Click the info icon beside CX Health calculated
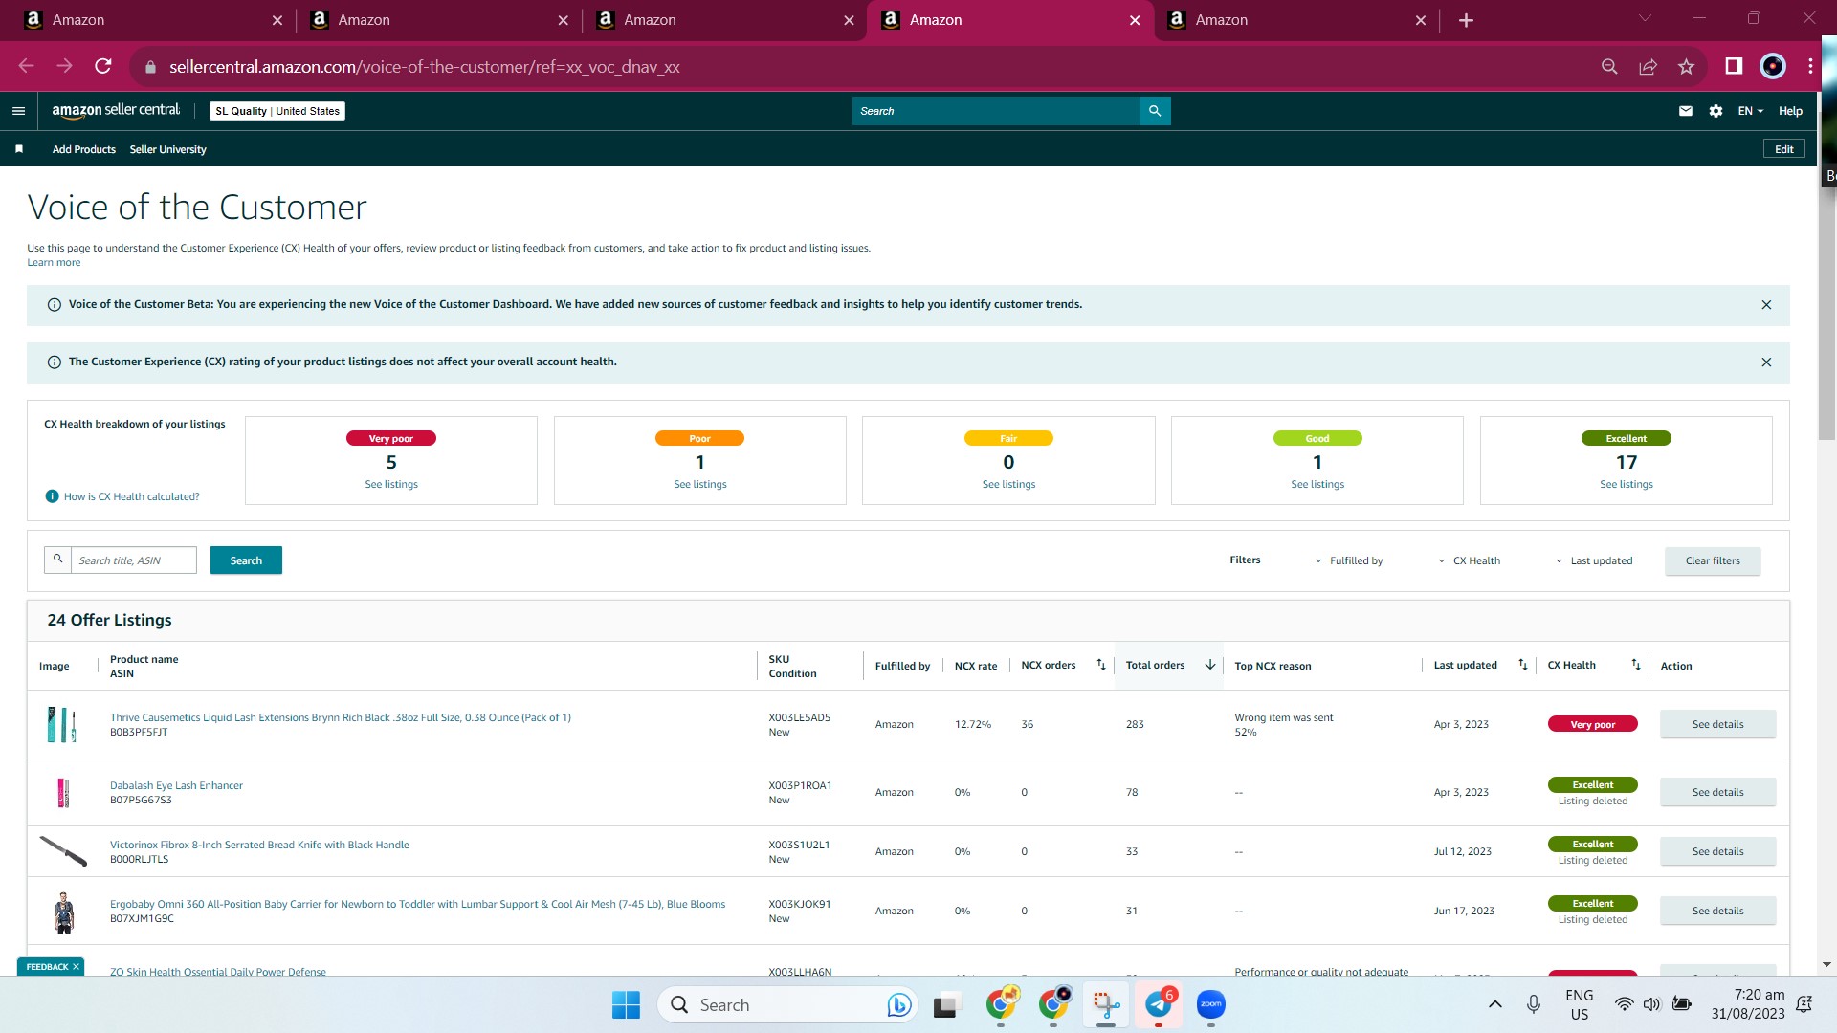Image resolution: width=1837 pixels, height=1033 pixels. [x=53, y=496]
